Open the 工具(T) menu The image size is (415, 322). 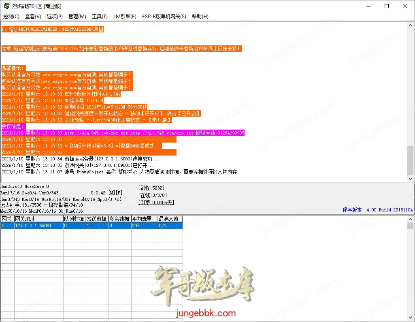pyautogui.click(x=100, y=17)
